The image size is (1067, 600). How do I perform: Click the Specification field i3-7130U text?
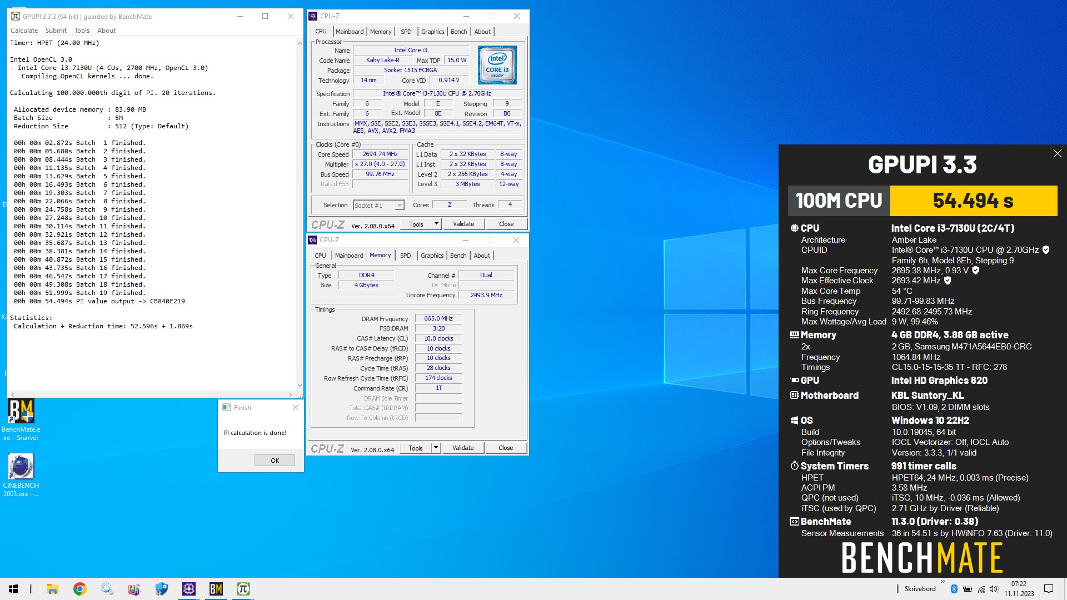(437, 93)
